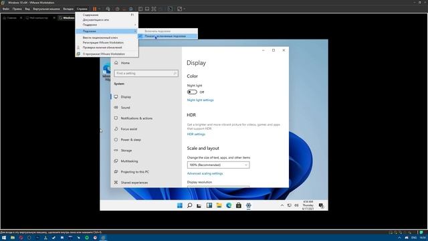Open Focus assist settings

point(146,129)
